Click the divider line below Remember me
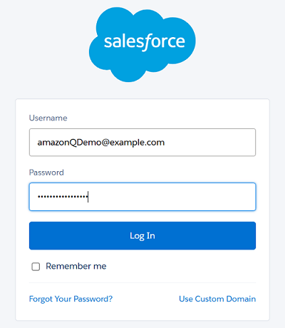 [142, 283]
